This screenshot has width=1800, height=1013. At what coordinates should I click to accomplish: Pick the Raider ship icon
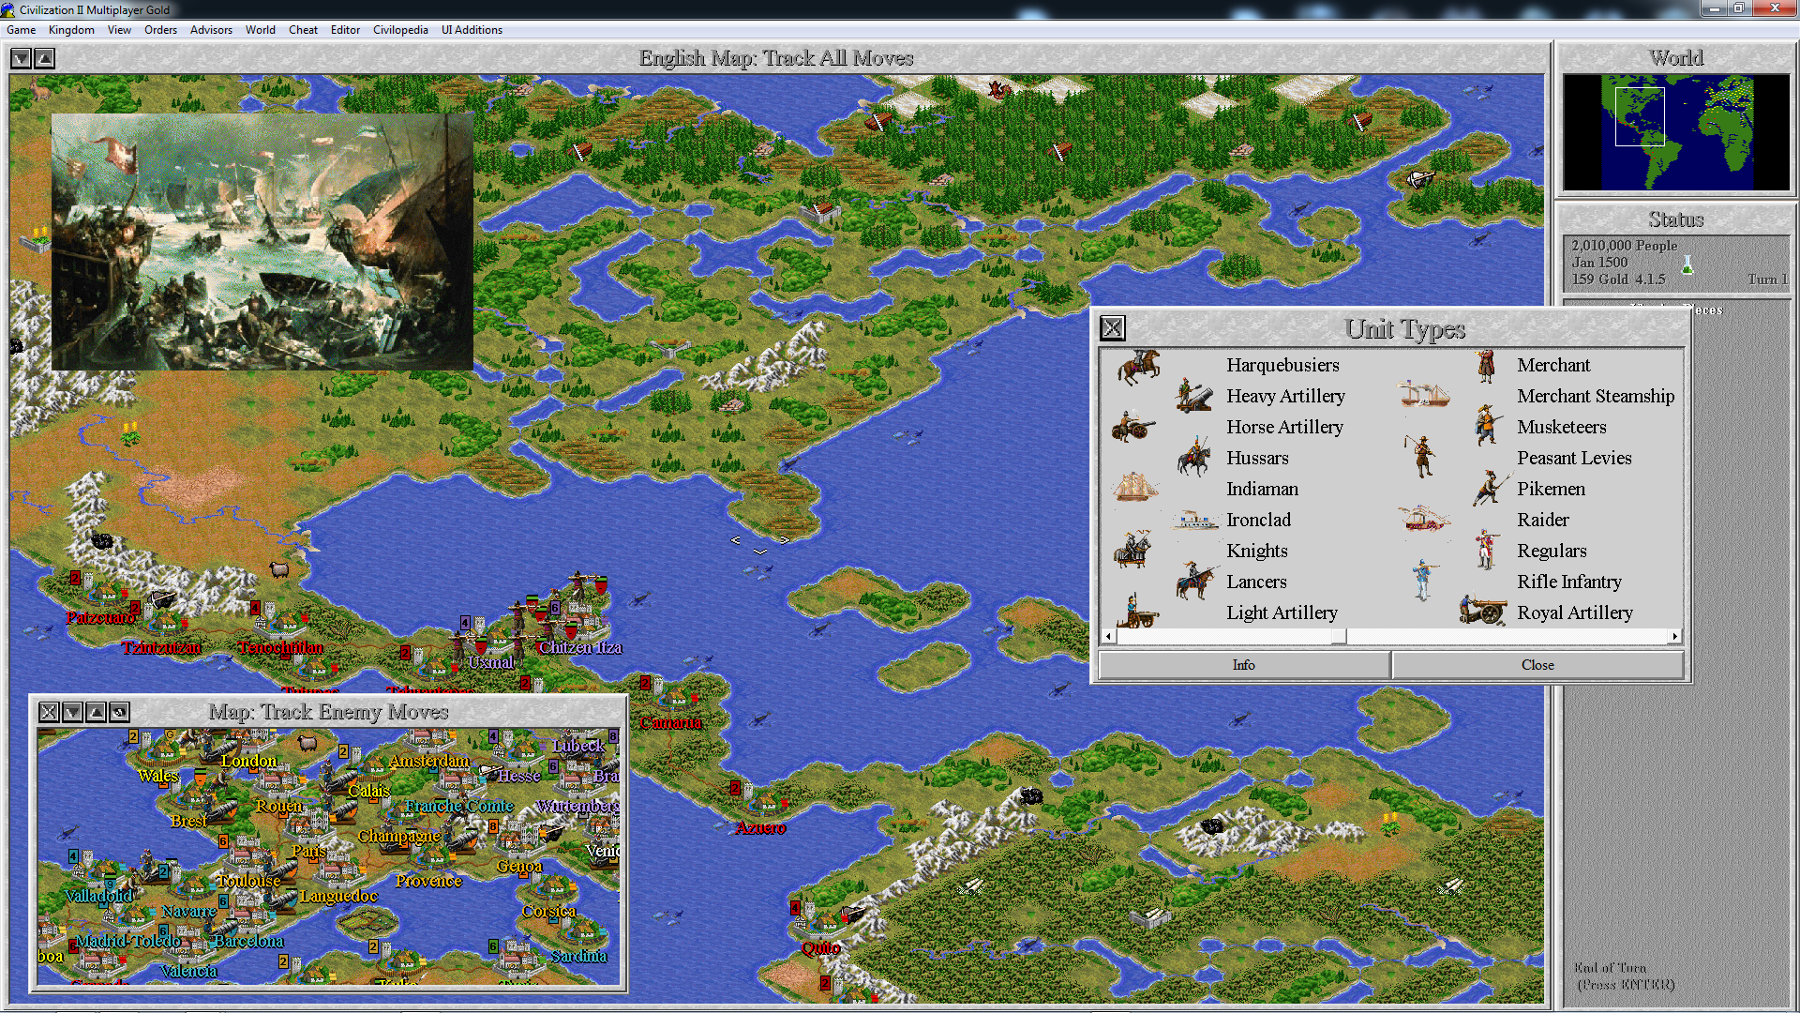tap(1424, 519)
